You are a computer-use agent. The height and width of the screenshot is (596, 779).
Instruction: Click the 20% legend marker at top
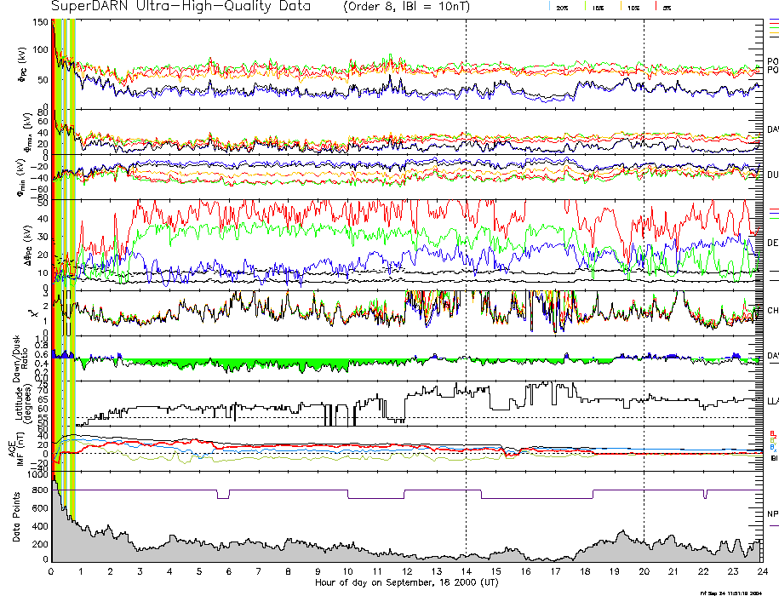coord(563,7)
